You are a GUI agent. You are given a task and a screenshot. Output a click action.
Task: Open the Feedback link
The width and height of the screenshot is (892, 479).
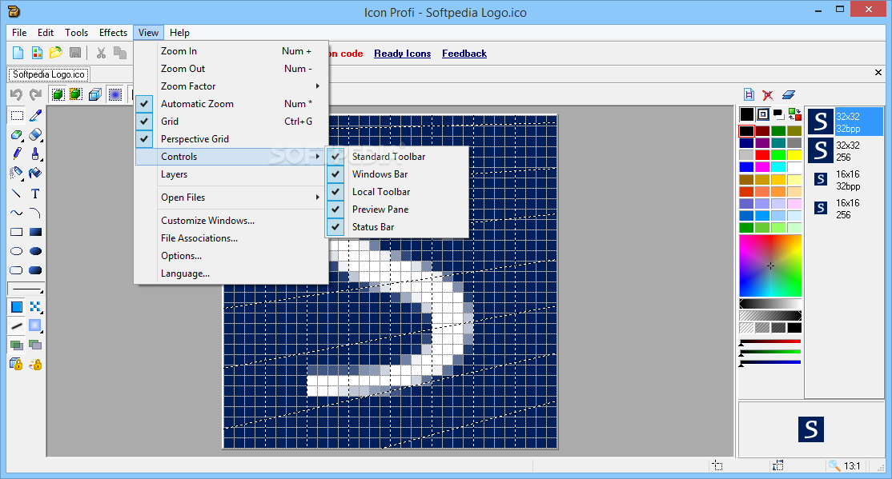point(464,54)
